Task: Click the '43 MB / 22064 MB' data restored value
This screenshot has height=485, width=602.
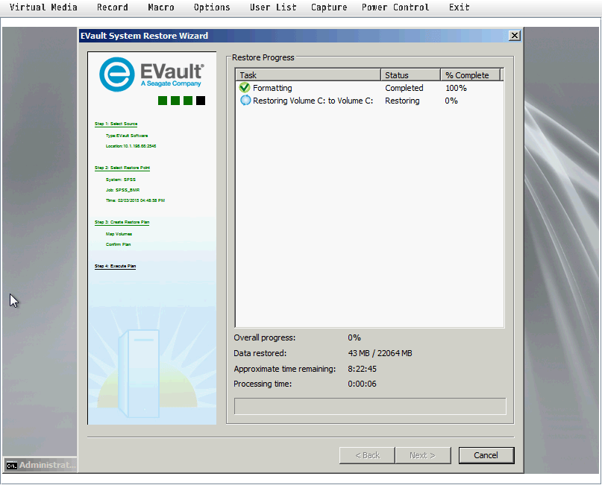Action: pyautogui.click(x=380, y=353)
